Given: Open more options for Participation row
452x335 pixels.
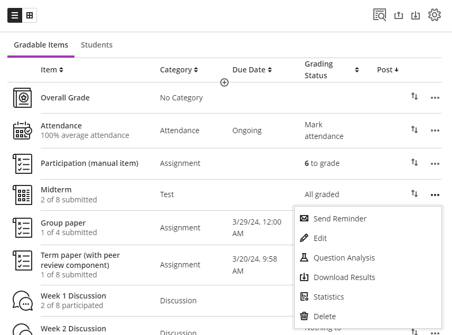Looking at the screenshot, I should point(435,164).
